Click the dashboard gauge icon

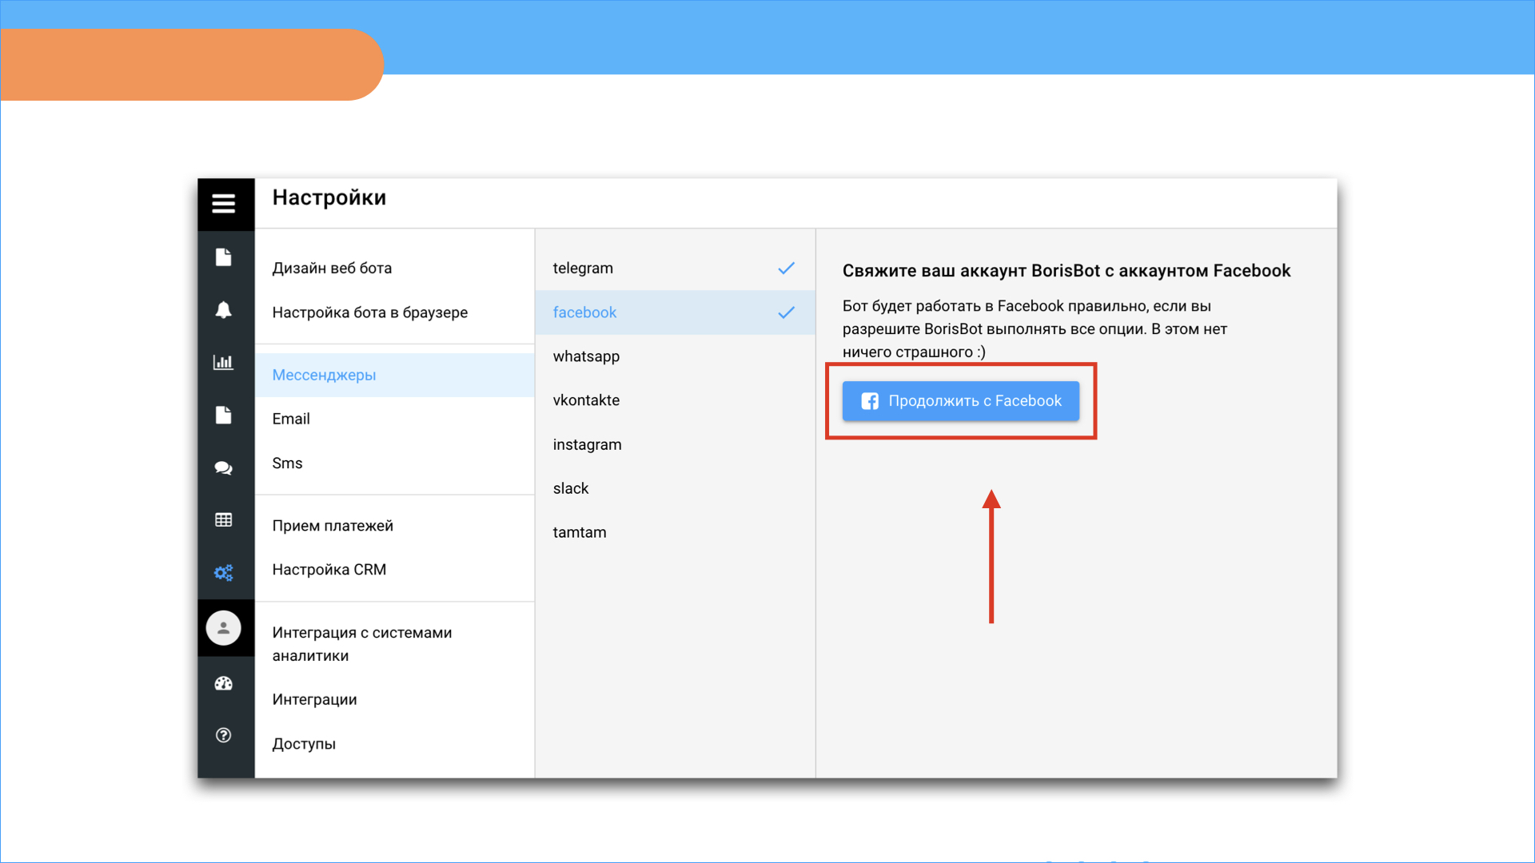(224, 683)
